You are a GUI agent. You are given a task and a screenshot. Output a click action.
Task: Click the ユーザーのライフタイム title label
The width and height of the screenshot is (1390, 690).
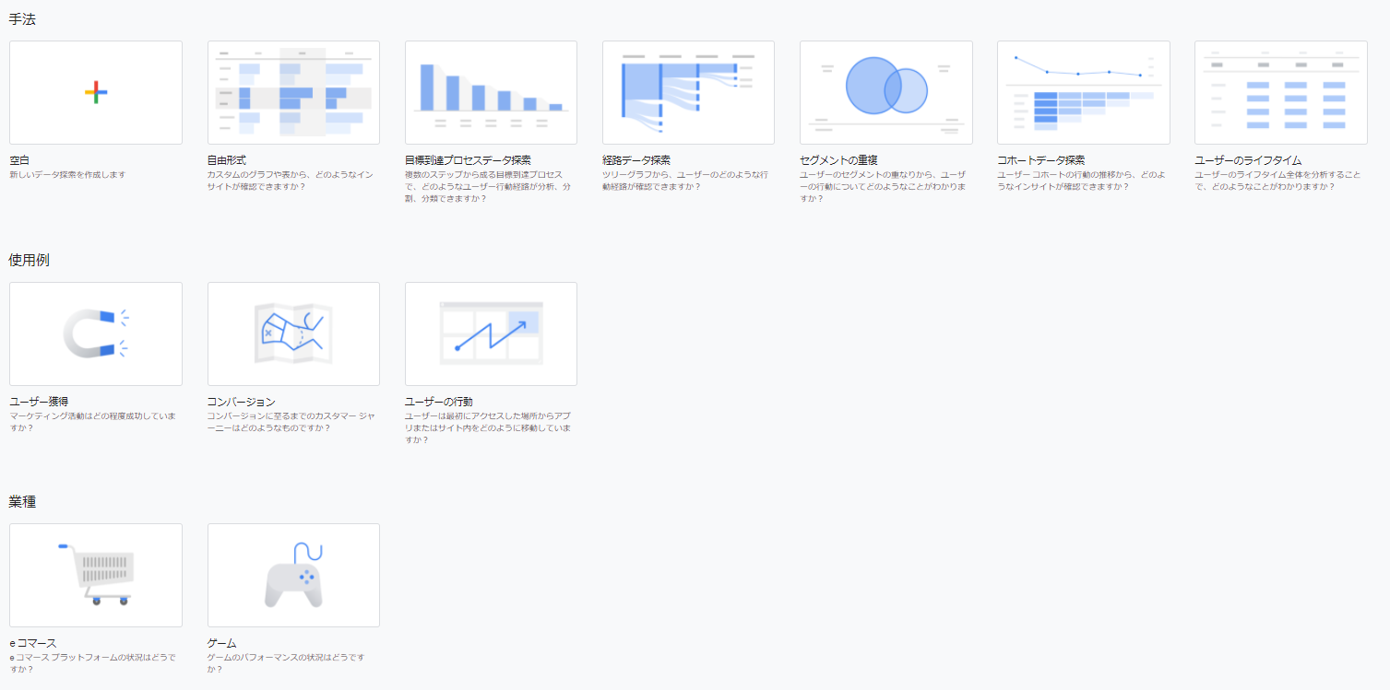[1248, 160]
